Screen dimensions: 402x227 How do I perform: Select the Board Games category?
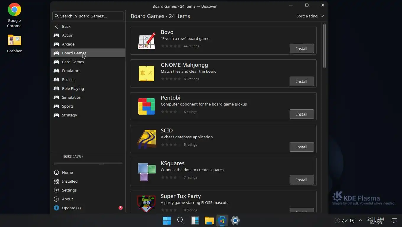point(88,53)
